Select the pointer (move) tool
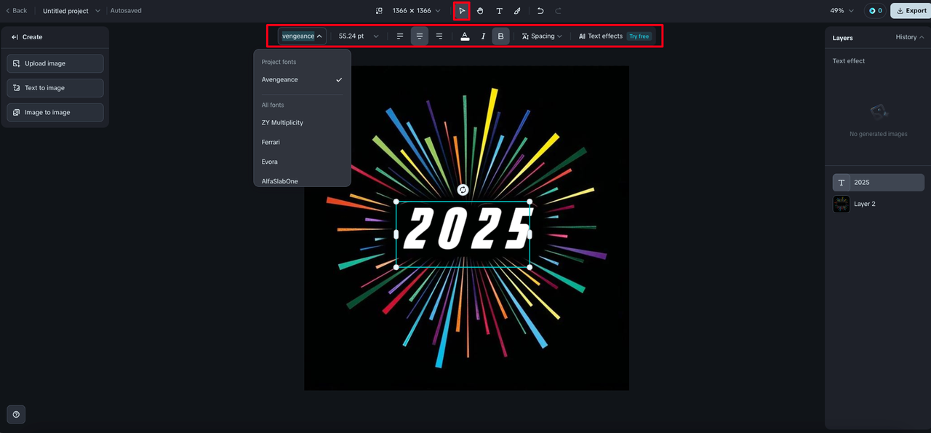This screenshot has width=931, height=433. [x=462, y=11]
